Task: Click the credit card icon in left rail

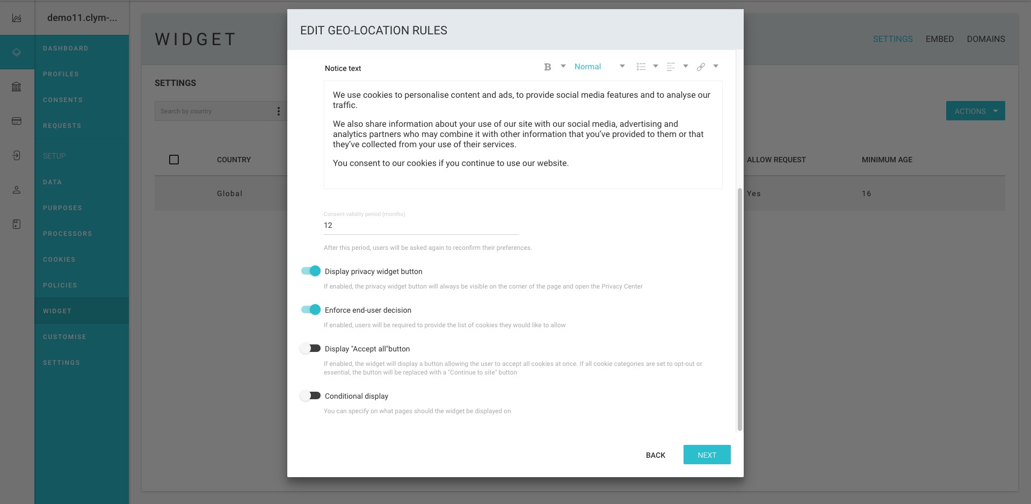Action: (x=17, y=121)
